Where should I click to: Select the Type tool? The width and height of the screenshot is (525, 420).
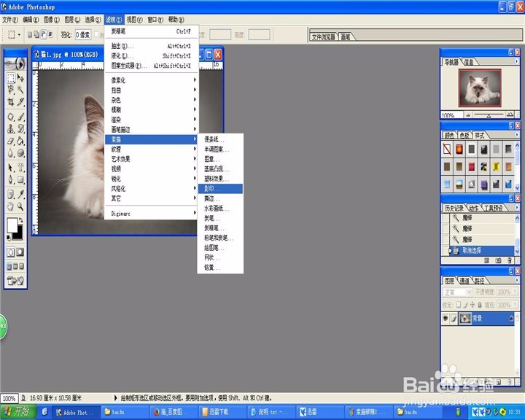point(20,168)
